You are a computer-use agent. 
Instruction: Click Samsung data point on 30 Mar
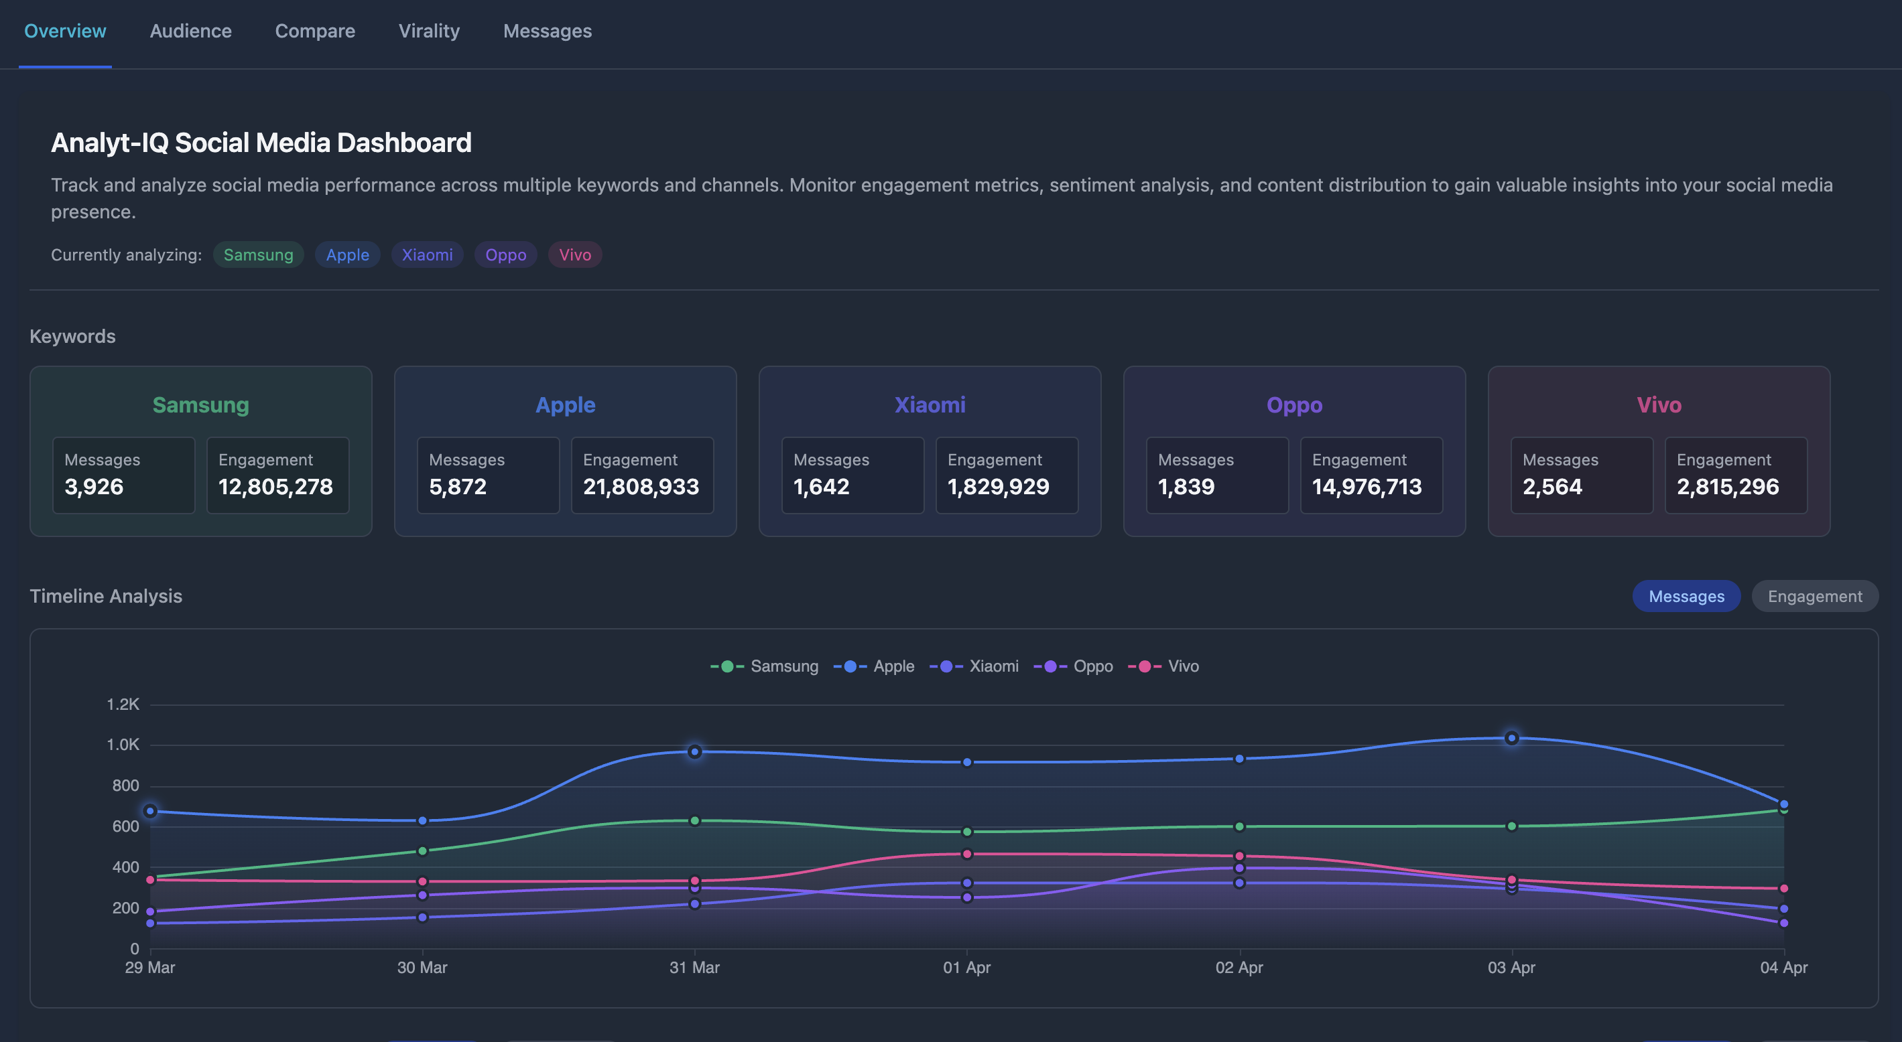click(422, 851)
